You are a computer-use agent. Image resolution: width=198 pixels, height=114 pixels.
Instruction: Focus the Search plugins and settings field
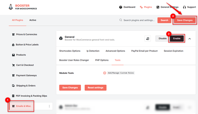coord(139,20)
